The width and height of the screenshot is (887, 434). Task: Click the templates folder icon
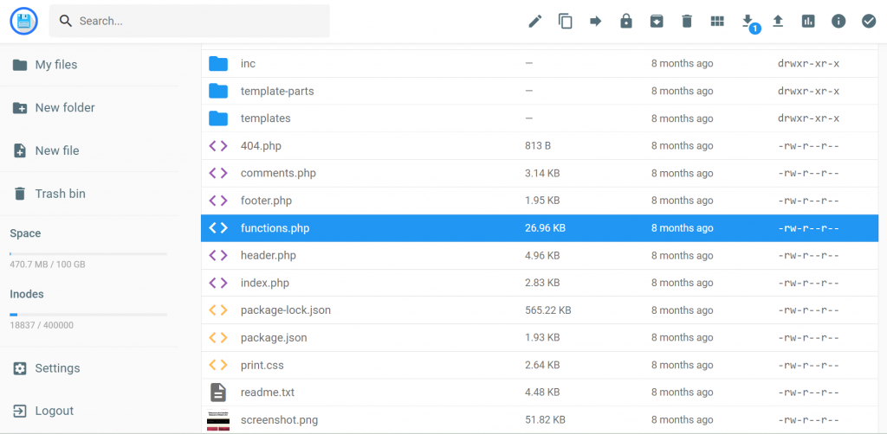tap(217, 118)
